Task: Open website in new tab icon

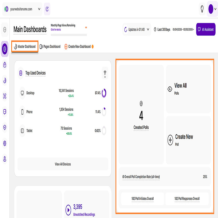Action: coord(47,9)
